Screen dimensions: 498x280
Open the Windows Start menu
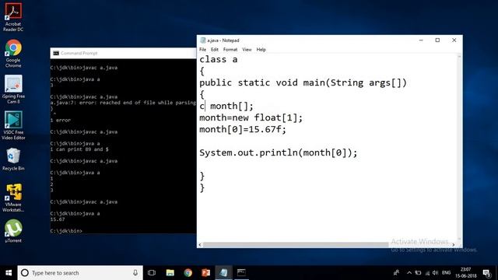9,273
